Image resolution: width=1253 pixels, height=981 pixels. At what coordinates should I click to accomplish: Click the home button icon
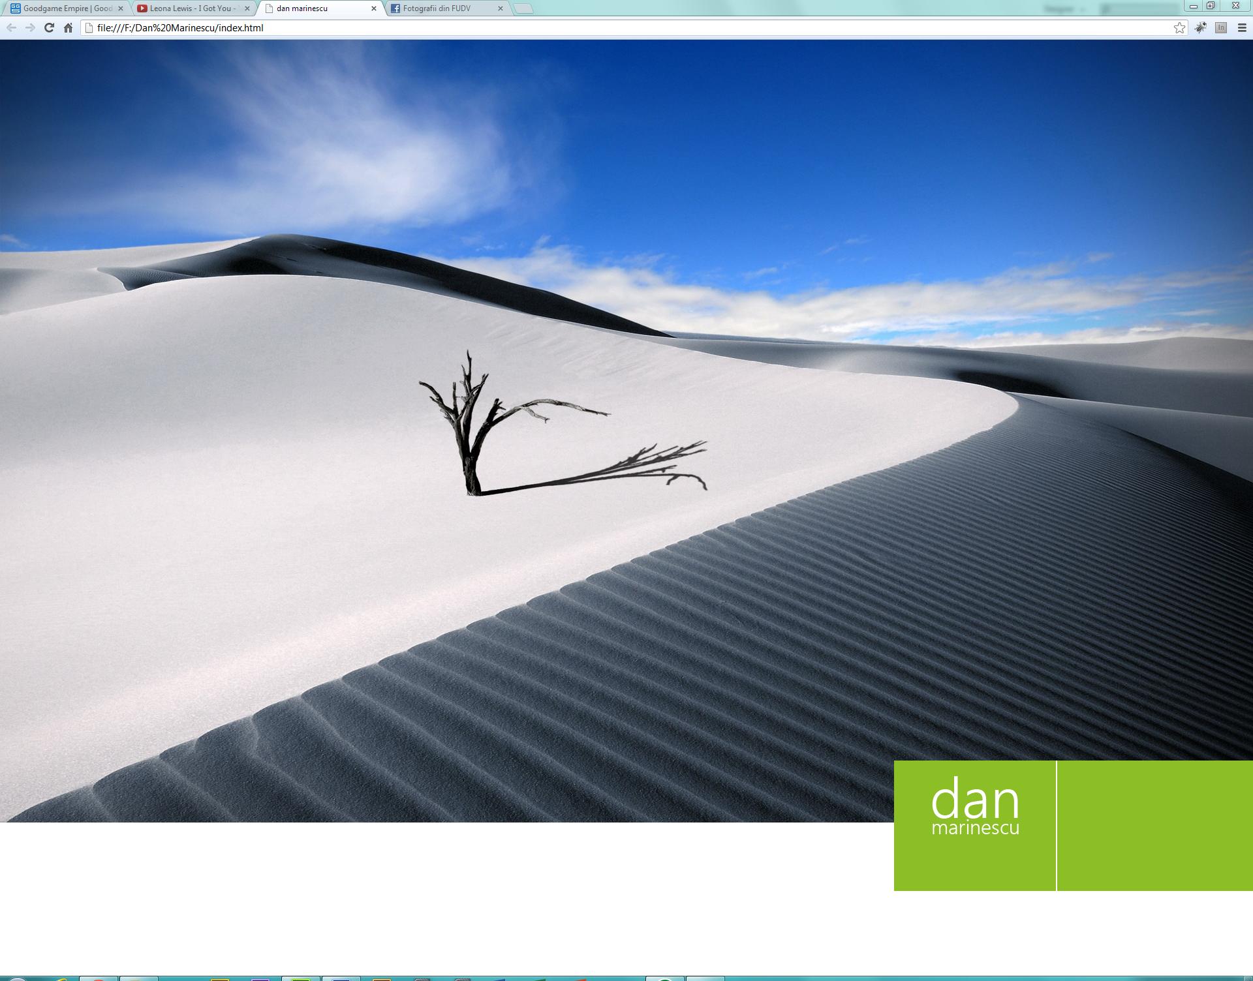[x=66, y=27]
